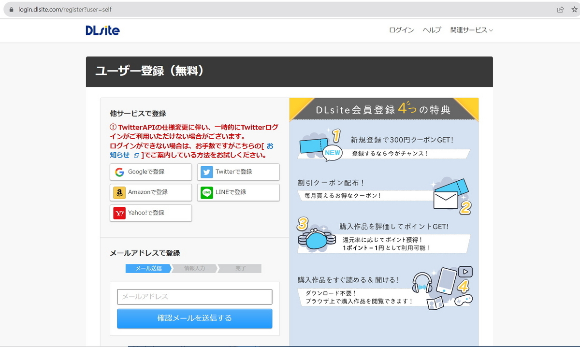
Task: Click the browser share icon in address bar
Action: click(x=560, y=9)
